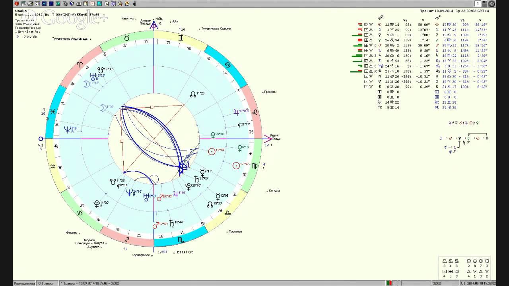Image resolution: width=509 pixels, height=286 pixels.
Task: Open the white card window toolbar icon
Action: click(x=79, y=4)
